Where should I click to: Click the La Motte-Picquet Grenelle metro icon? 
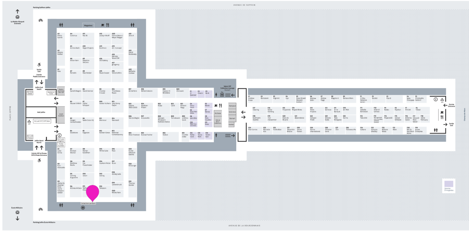(17, 17)
